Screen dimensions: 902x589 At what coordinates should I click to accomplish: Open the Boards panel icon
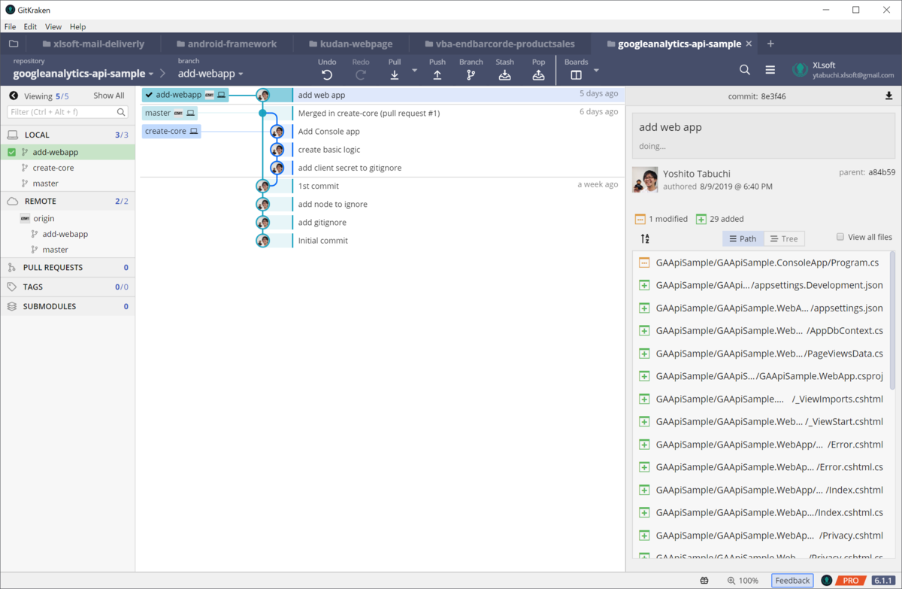576,74
